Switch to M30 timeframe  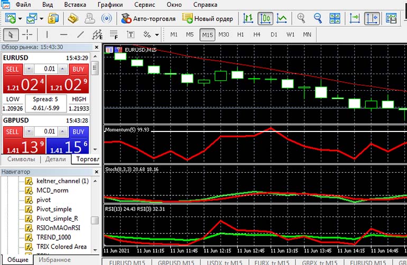(224, 34)
